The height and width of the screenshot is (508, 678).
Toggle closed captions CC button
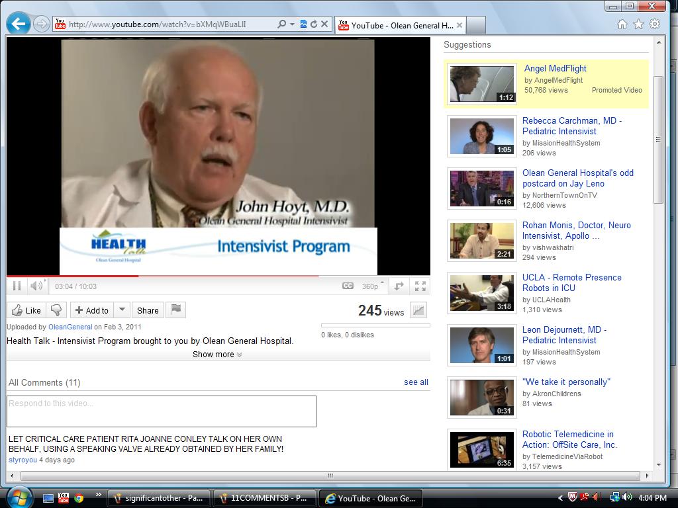348,286
